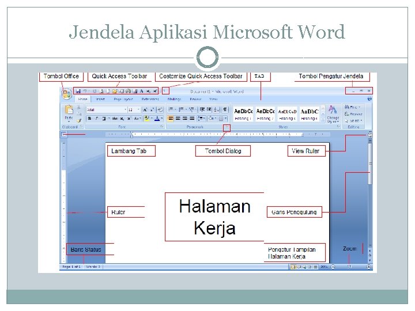415x311 pixels.
Task: Toggle Italic formatting
Action: tap(97, 119)
